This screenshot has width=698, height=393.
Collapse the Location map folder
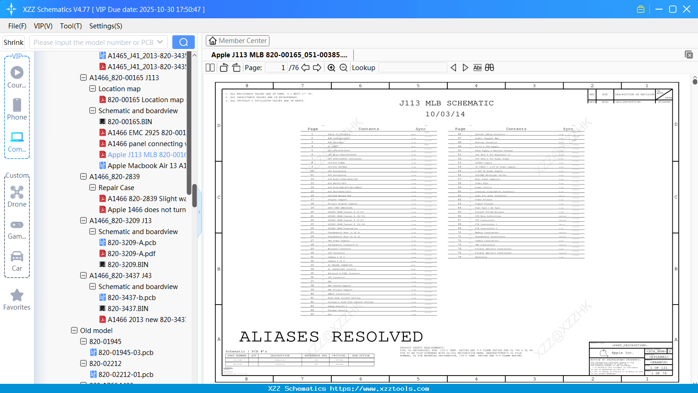pos(93,89)
